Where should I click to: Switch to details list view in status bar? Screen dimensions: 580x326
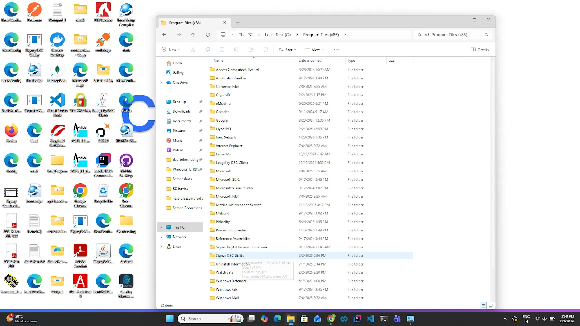[x=483, y=305]
